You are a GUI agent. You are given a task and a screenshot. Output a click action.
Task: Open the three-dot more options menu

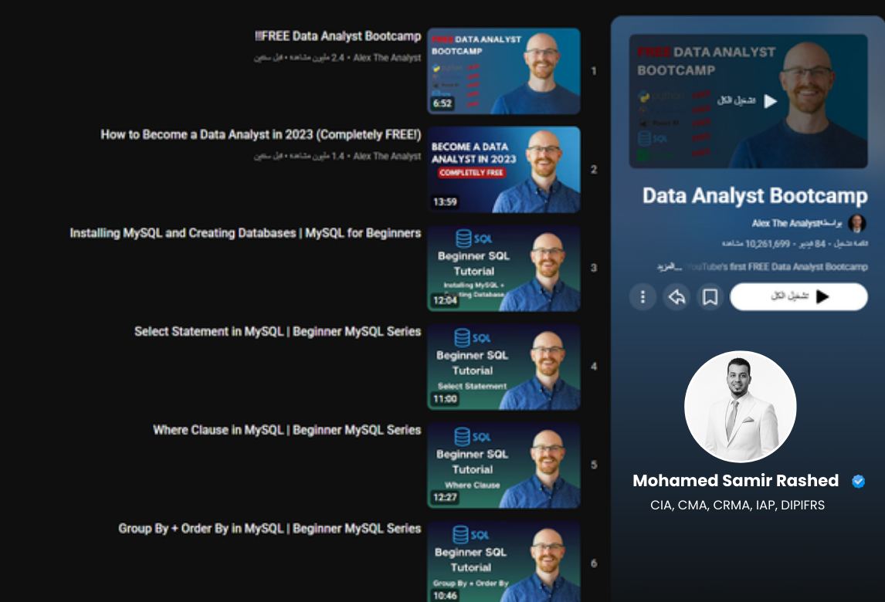point(643,297)
